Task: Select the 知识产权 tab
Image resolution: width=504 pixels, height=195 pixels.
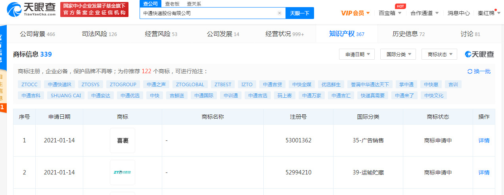Action: [347, 34]
